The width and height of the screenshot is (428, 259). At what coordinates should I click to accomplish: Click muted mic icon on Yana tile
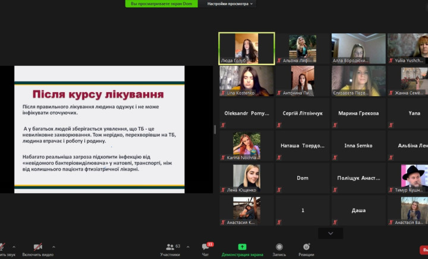391,125
